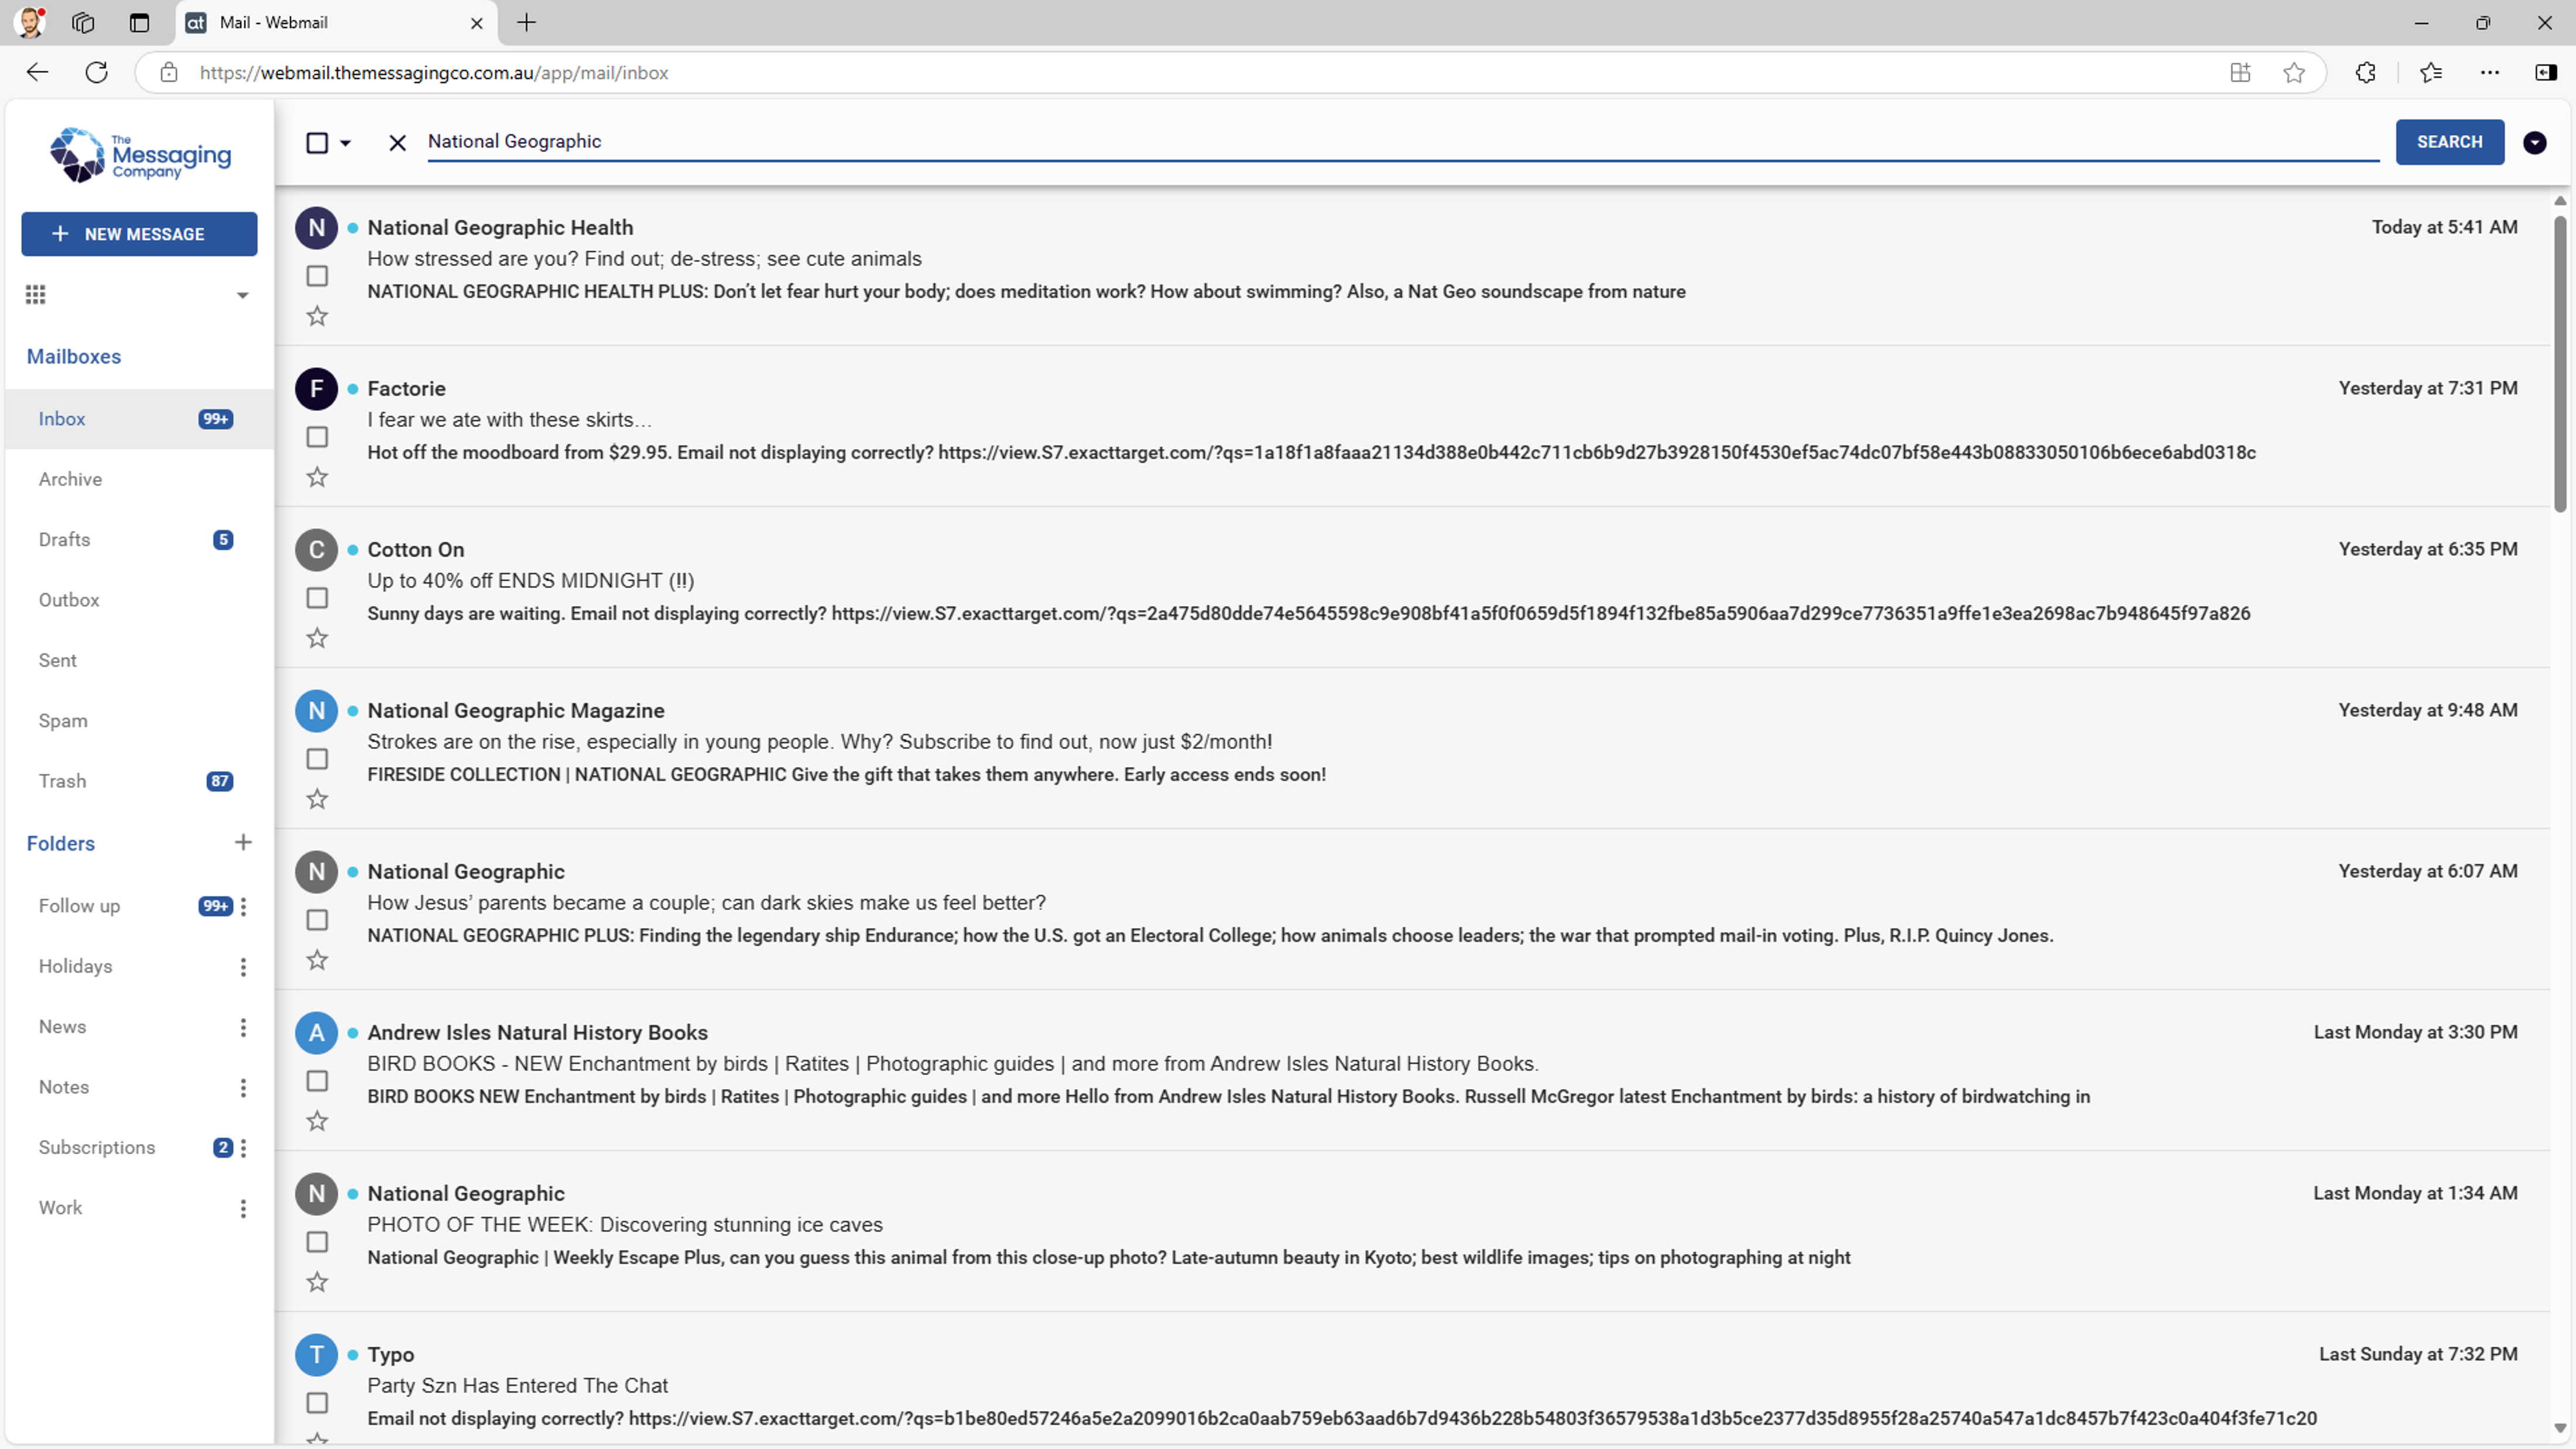Star the Andrew Isles Natural History Books email
The height and width of the screenshot is (1449, 2576).
point(317,1121)
